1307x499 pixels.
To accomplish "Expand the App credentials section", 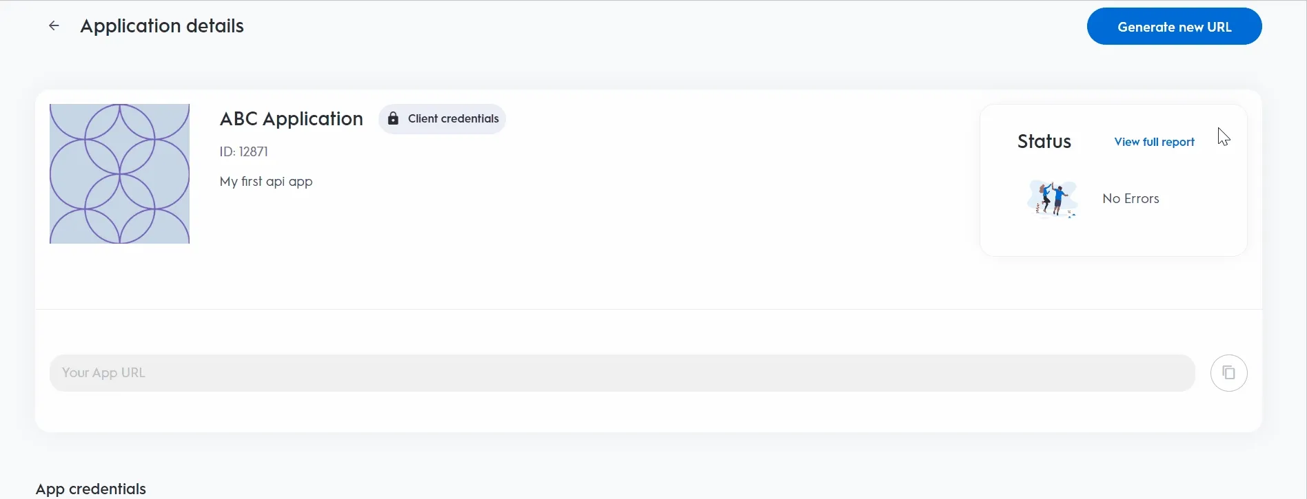I will (90, 488).
